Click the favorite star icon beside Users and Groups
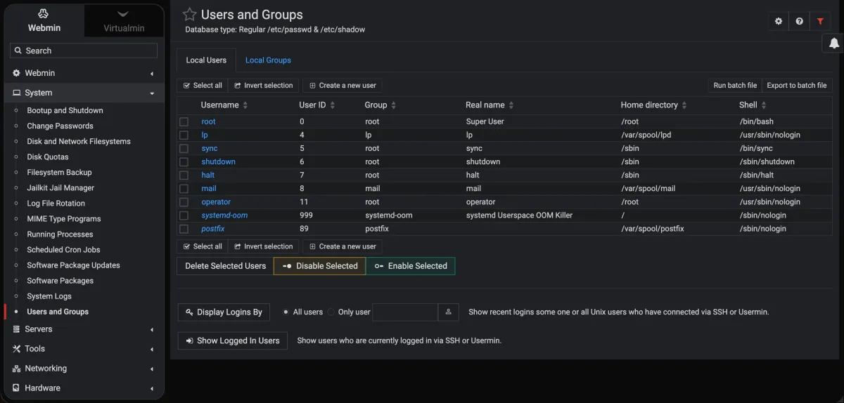Image resolution: width=844 pixels, height=403 pixels. point(189,15)
